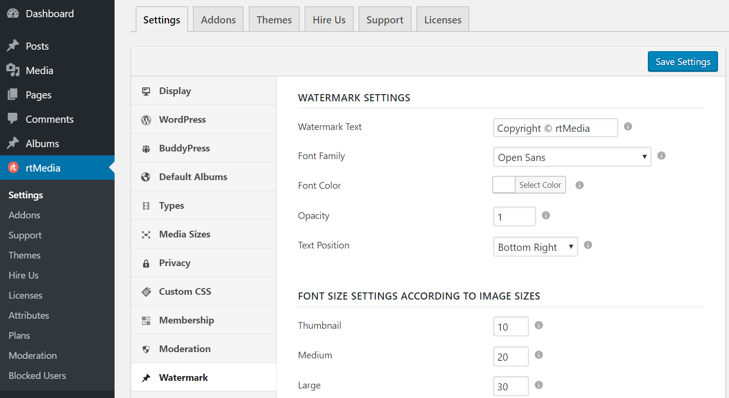Select the WordPress settings icon
Screen dimensions: 729x398
[x=146, y=119]
